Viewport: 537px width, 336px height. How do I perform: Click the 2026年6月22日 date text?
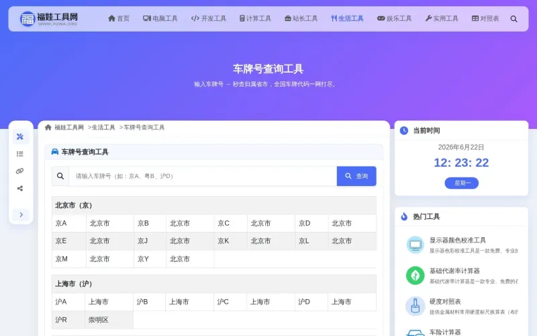(461, 147)
